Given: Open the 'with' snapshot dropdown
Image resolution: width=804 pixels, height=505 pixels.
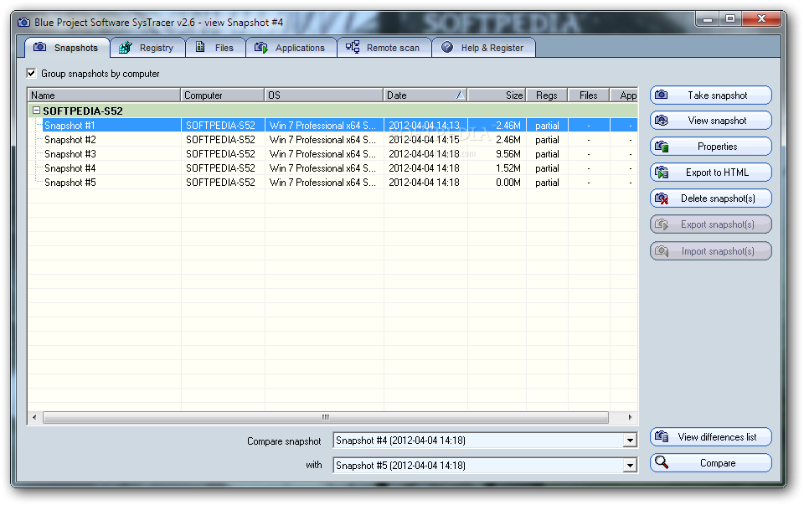Looking at the screenshot, I should click(x=630, y=466).
